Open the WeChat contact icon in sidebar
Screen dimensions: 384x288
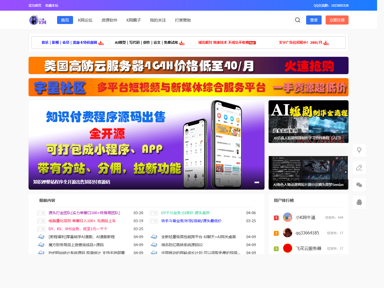(359, 185)
